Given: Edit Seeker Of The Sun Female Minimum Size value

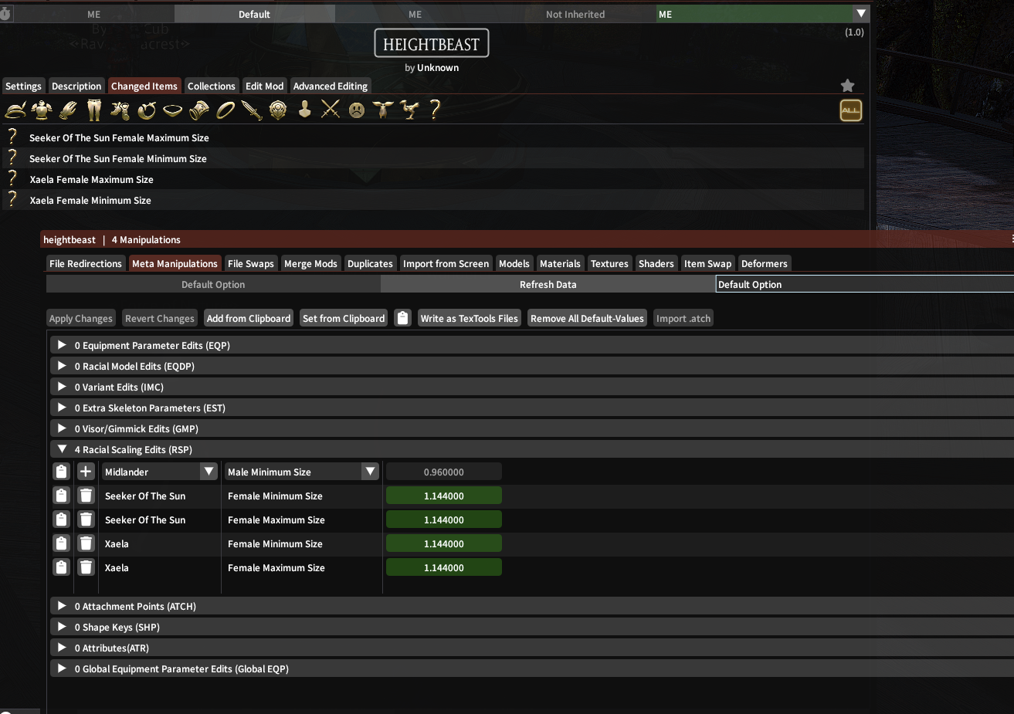Looking at the screenshot, I should 444,496.
